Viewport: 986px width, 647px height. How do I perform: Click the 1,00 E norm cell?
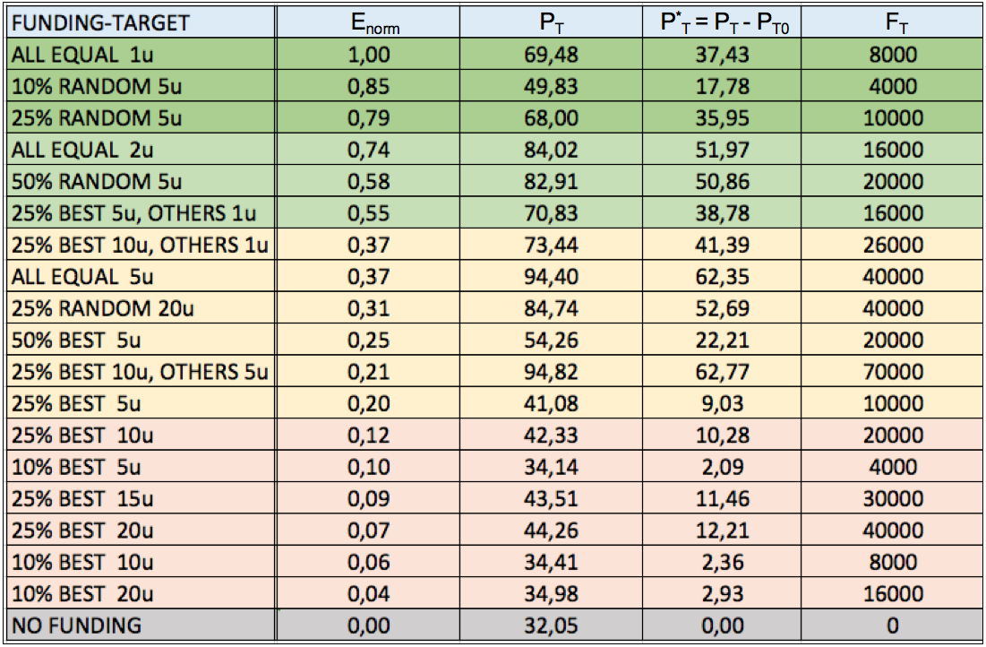pyautogui.click(x=374, y=56)
